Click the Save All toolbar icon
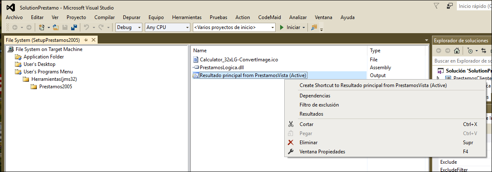This screenshot has width=492, height=172. [x=74, y=28]
